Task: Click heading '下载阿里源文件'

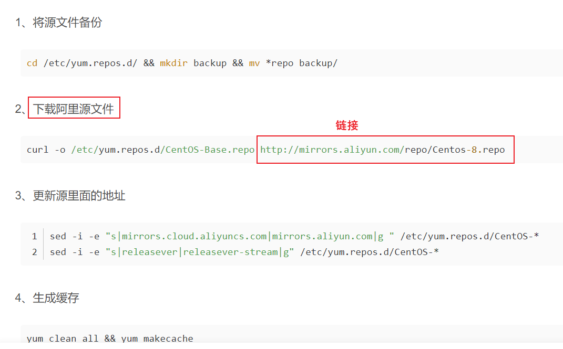Action: pos(74,109)
